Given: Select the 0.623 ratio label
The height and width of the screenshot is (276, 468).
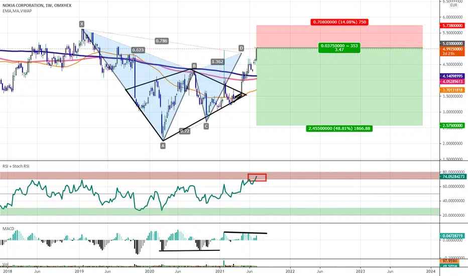Looking at the screenshot, I should tap(138, 50).
